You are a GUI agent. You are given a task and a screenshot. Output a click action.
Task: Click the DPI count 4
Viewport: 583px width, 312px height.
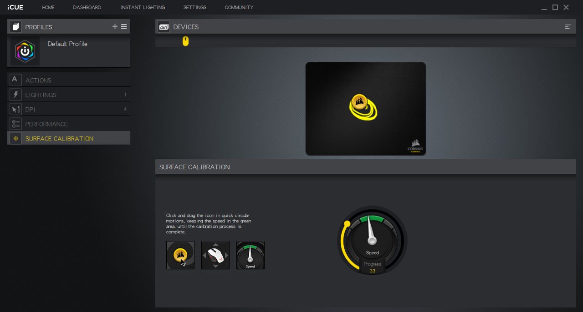pyautogui.click(x=125, y=109)
